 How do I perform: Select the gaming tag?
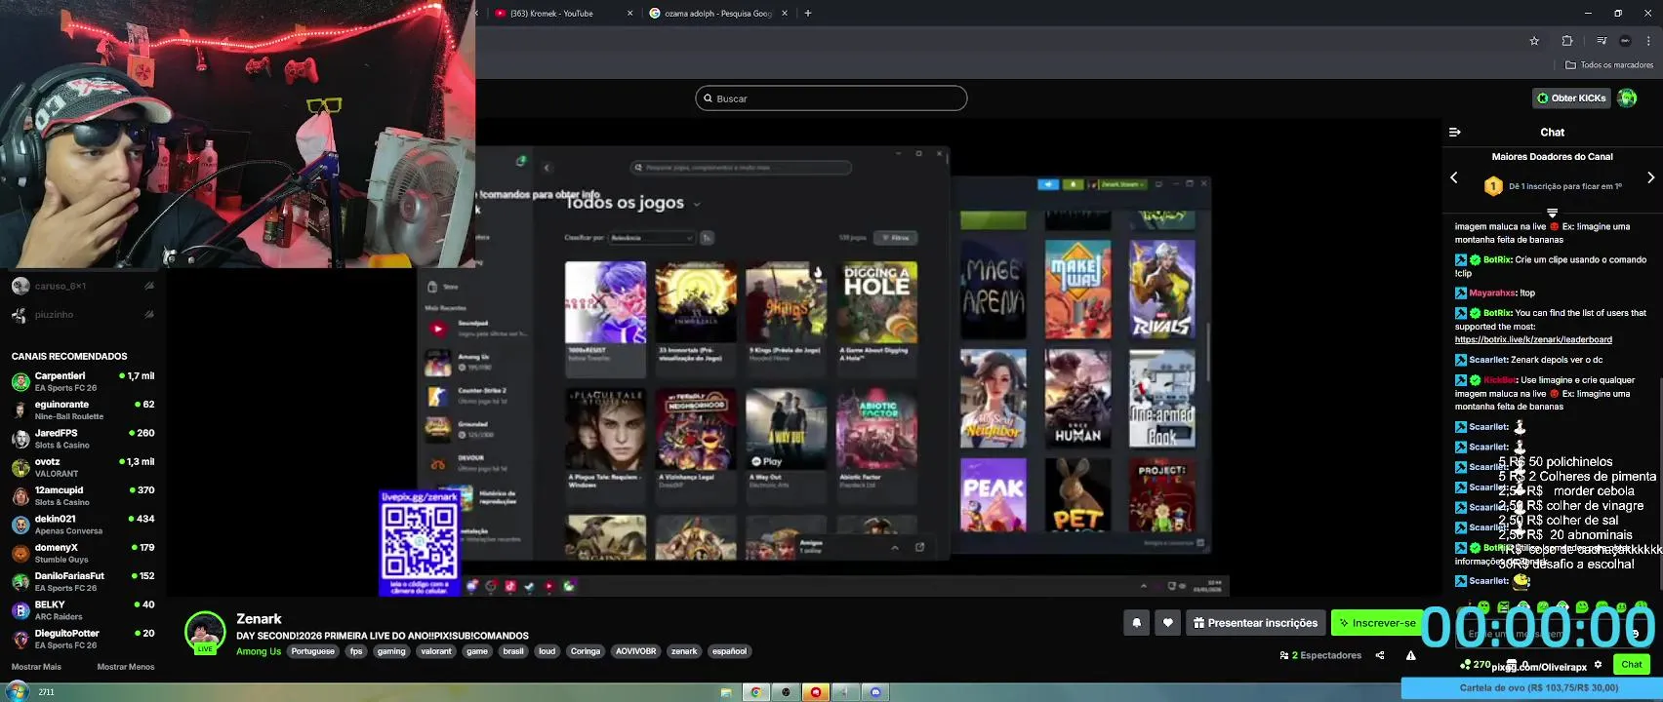pyautogui.click(x=391, y=651)
